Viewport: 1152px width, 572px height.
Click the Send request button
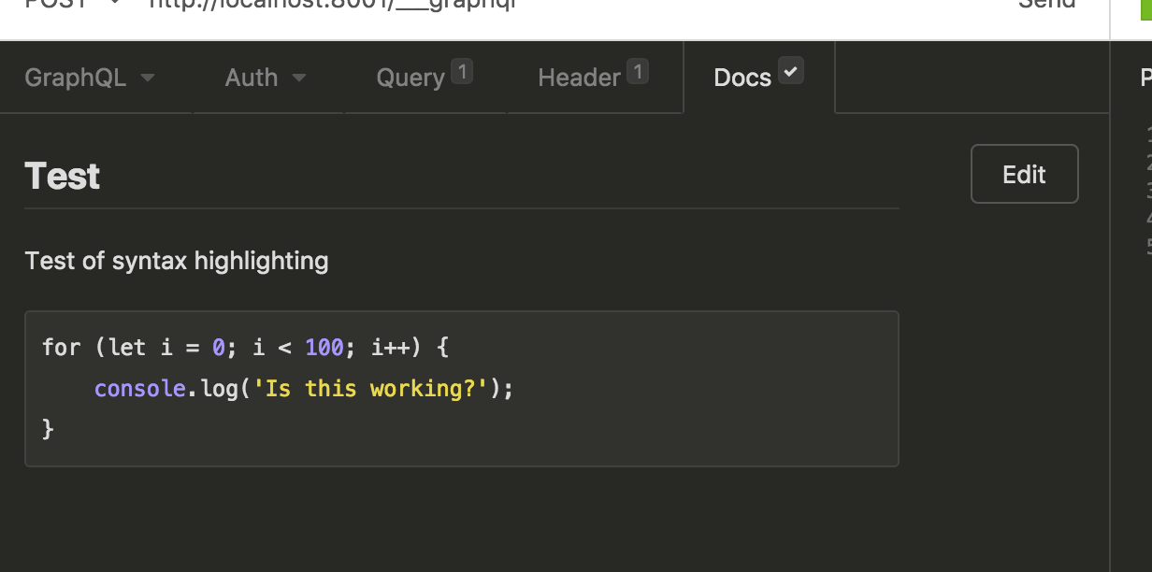(x=1047, y=4)
